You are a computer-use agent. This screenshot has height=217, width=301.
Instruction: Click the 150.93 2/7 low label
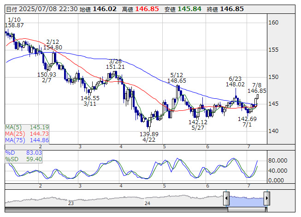point(47,77)
